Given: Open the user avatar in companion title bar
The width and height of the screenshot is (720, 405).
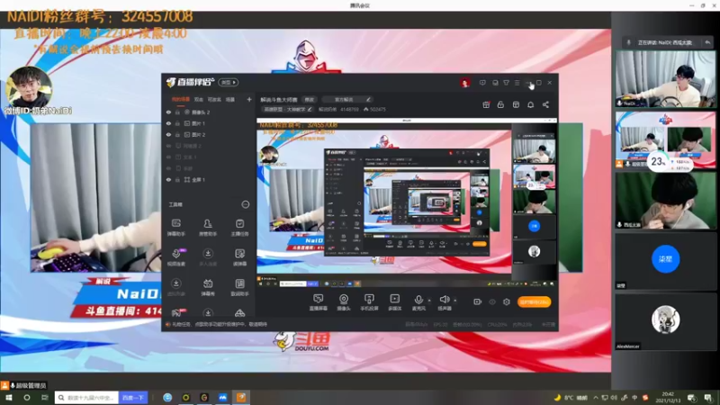Looking at the screenshot, I should point(464,83).
